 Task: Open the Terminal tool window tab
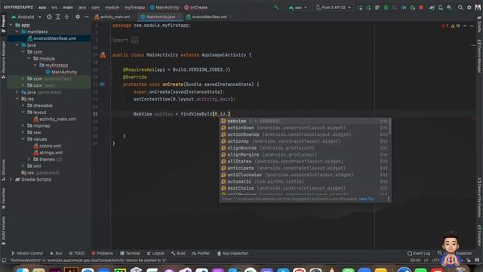130,253
